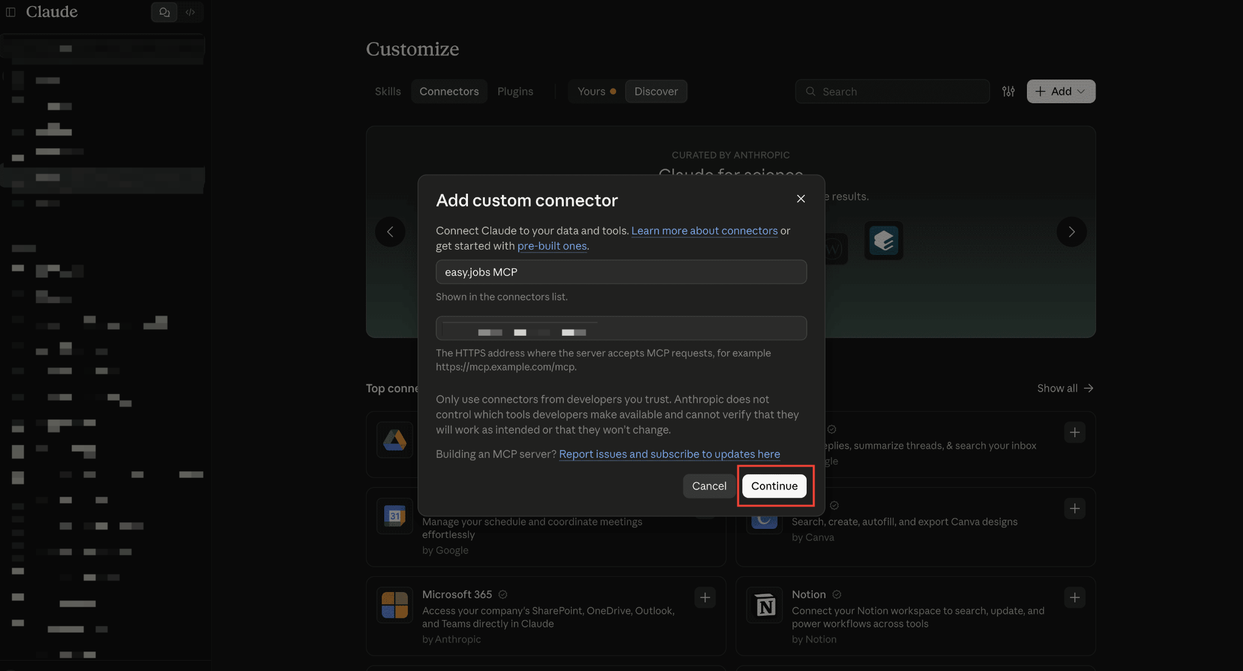Add the Microsoft 365 connector with plus
This screenshot has width=1243, height=671.
pos(705,598)
